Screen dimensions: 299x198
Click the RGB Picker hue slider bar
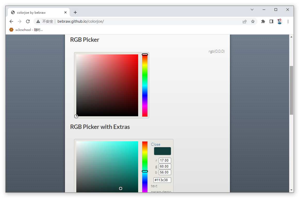click(x=145, y=85)
